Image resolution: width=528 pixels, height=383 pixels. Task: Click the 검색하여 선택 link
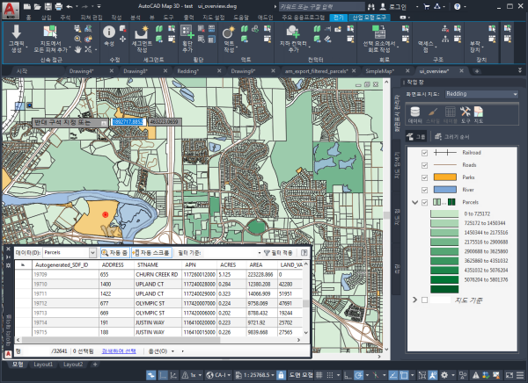[x=119, y=350]
